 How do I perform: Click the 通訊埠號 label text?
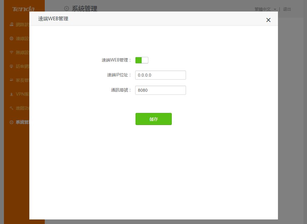coord(121,90)
